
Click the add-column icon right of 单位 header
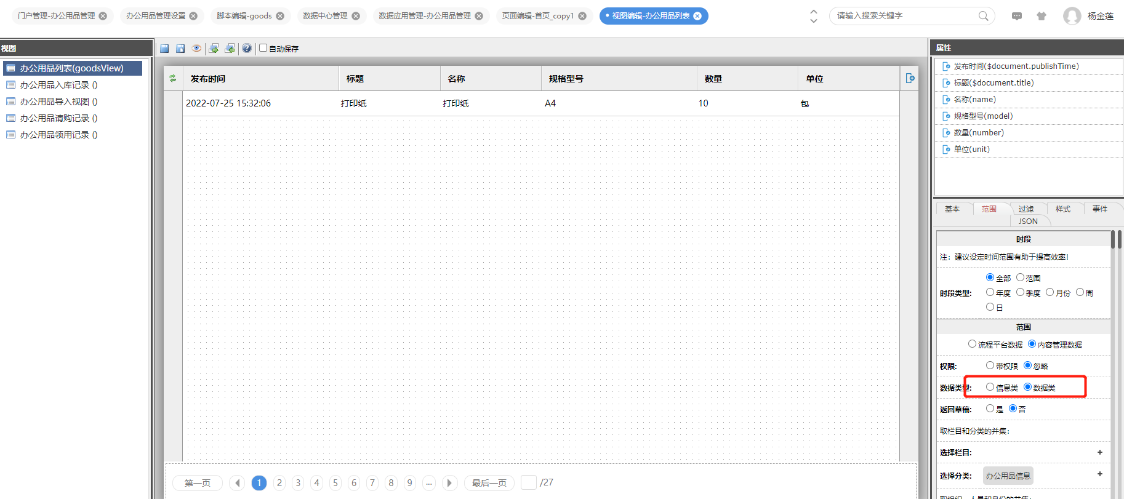tap(910, 78)
